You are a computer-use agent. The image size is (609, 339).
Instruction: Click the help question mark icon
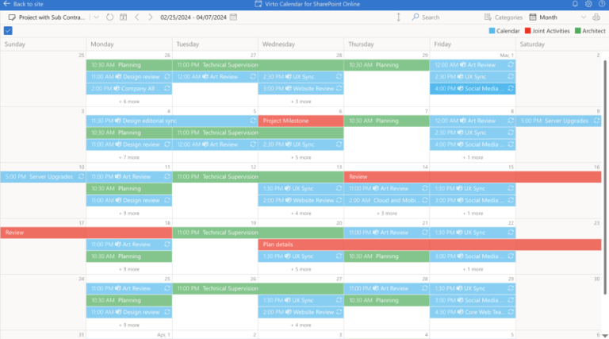601,4
